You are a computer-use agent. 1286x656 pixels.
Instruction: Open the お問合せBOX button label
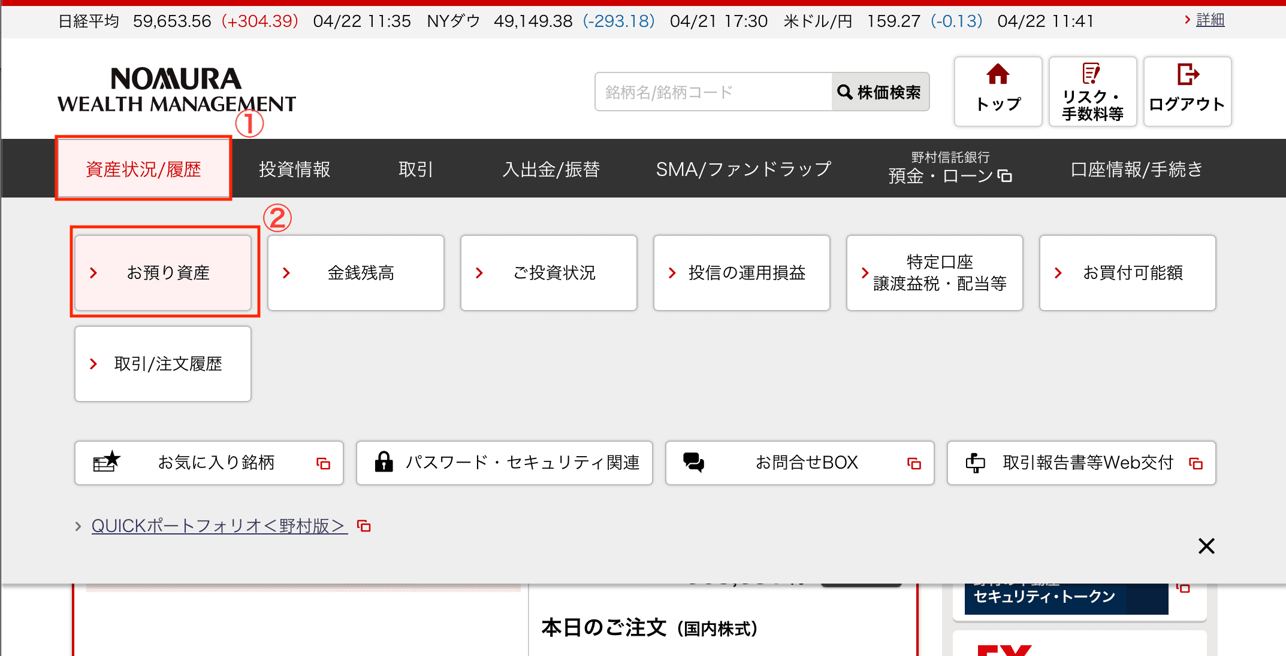point(807,463)
